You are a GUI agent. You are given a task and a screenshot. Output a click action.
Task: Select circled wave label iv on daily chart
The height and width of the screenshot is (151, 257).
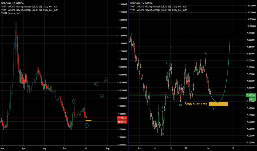[102, 96]
